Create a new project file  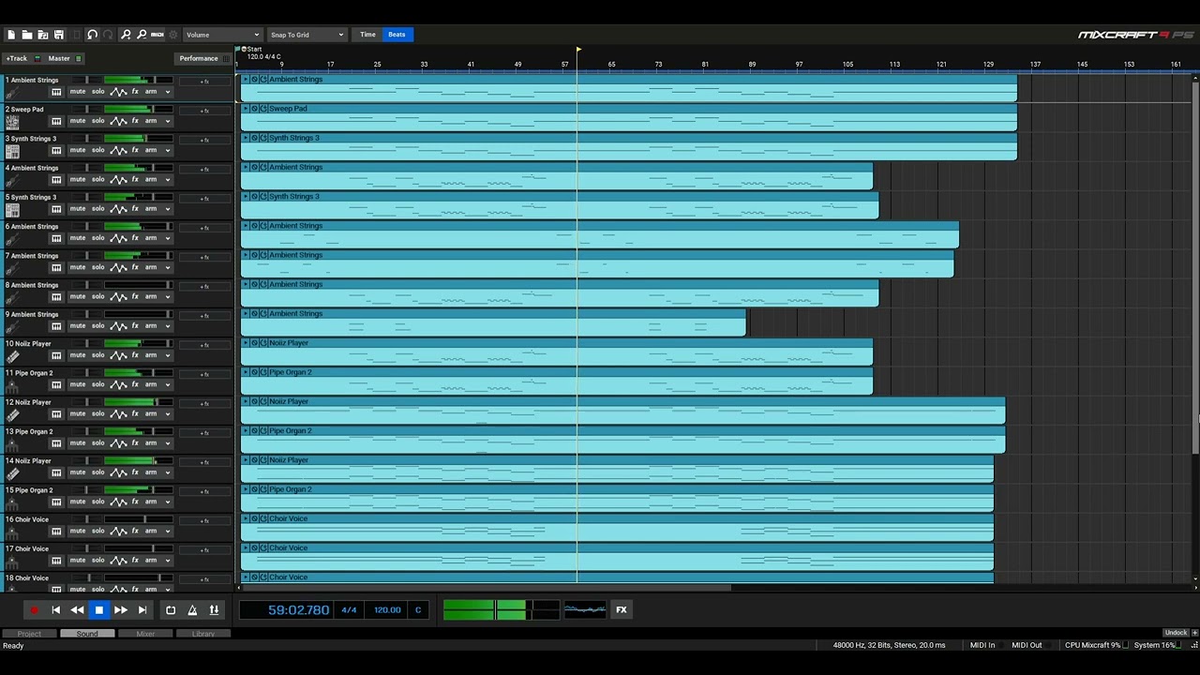(x=11, y=35)
